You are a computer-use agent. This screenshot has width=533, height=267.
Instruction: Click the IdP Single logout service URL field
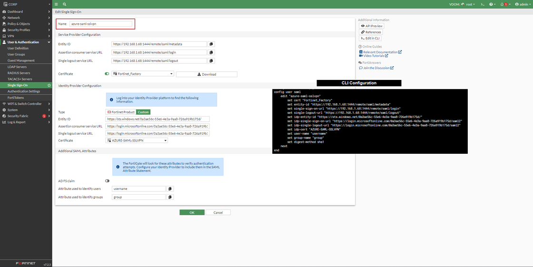click(x=158, y=133)
